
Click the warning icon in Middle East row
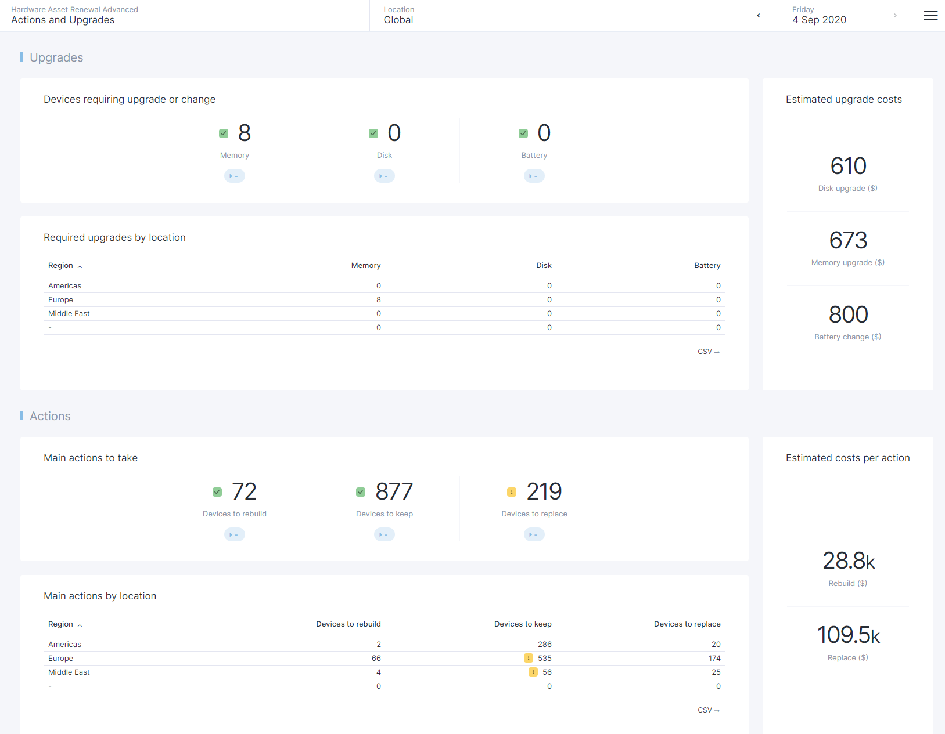[533, 672]
